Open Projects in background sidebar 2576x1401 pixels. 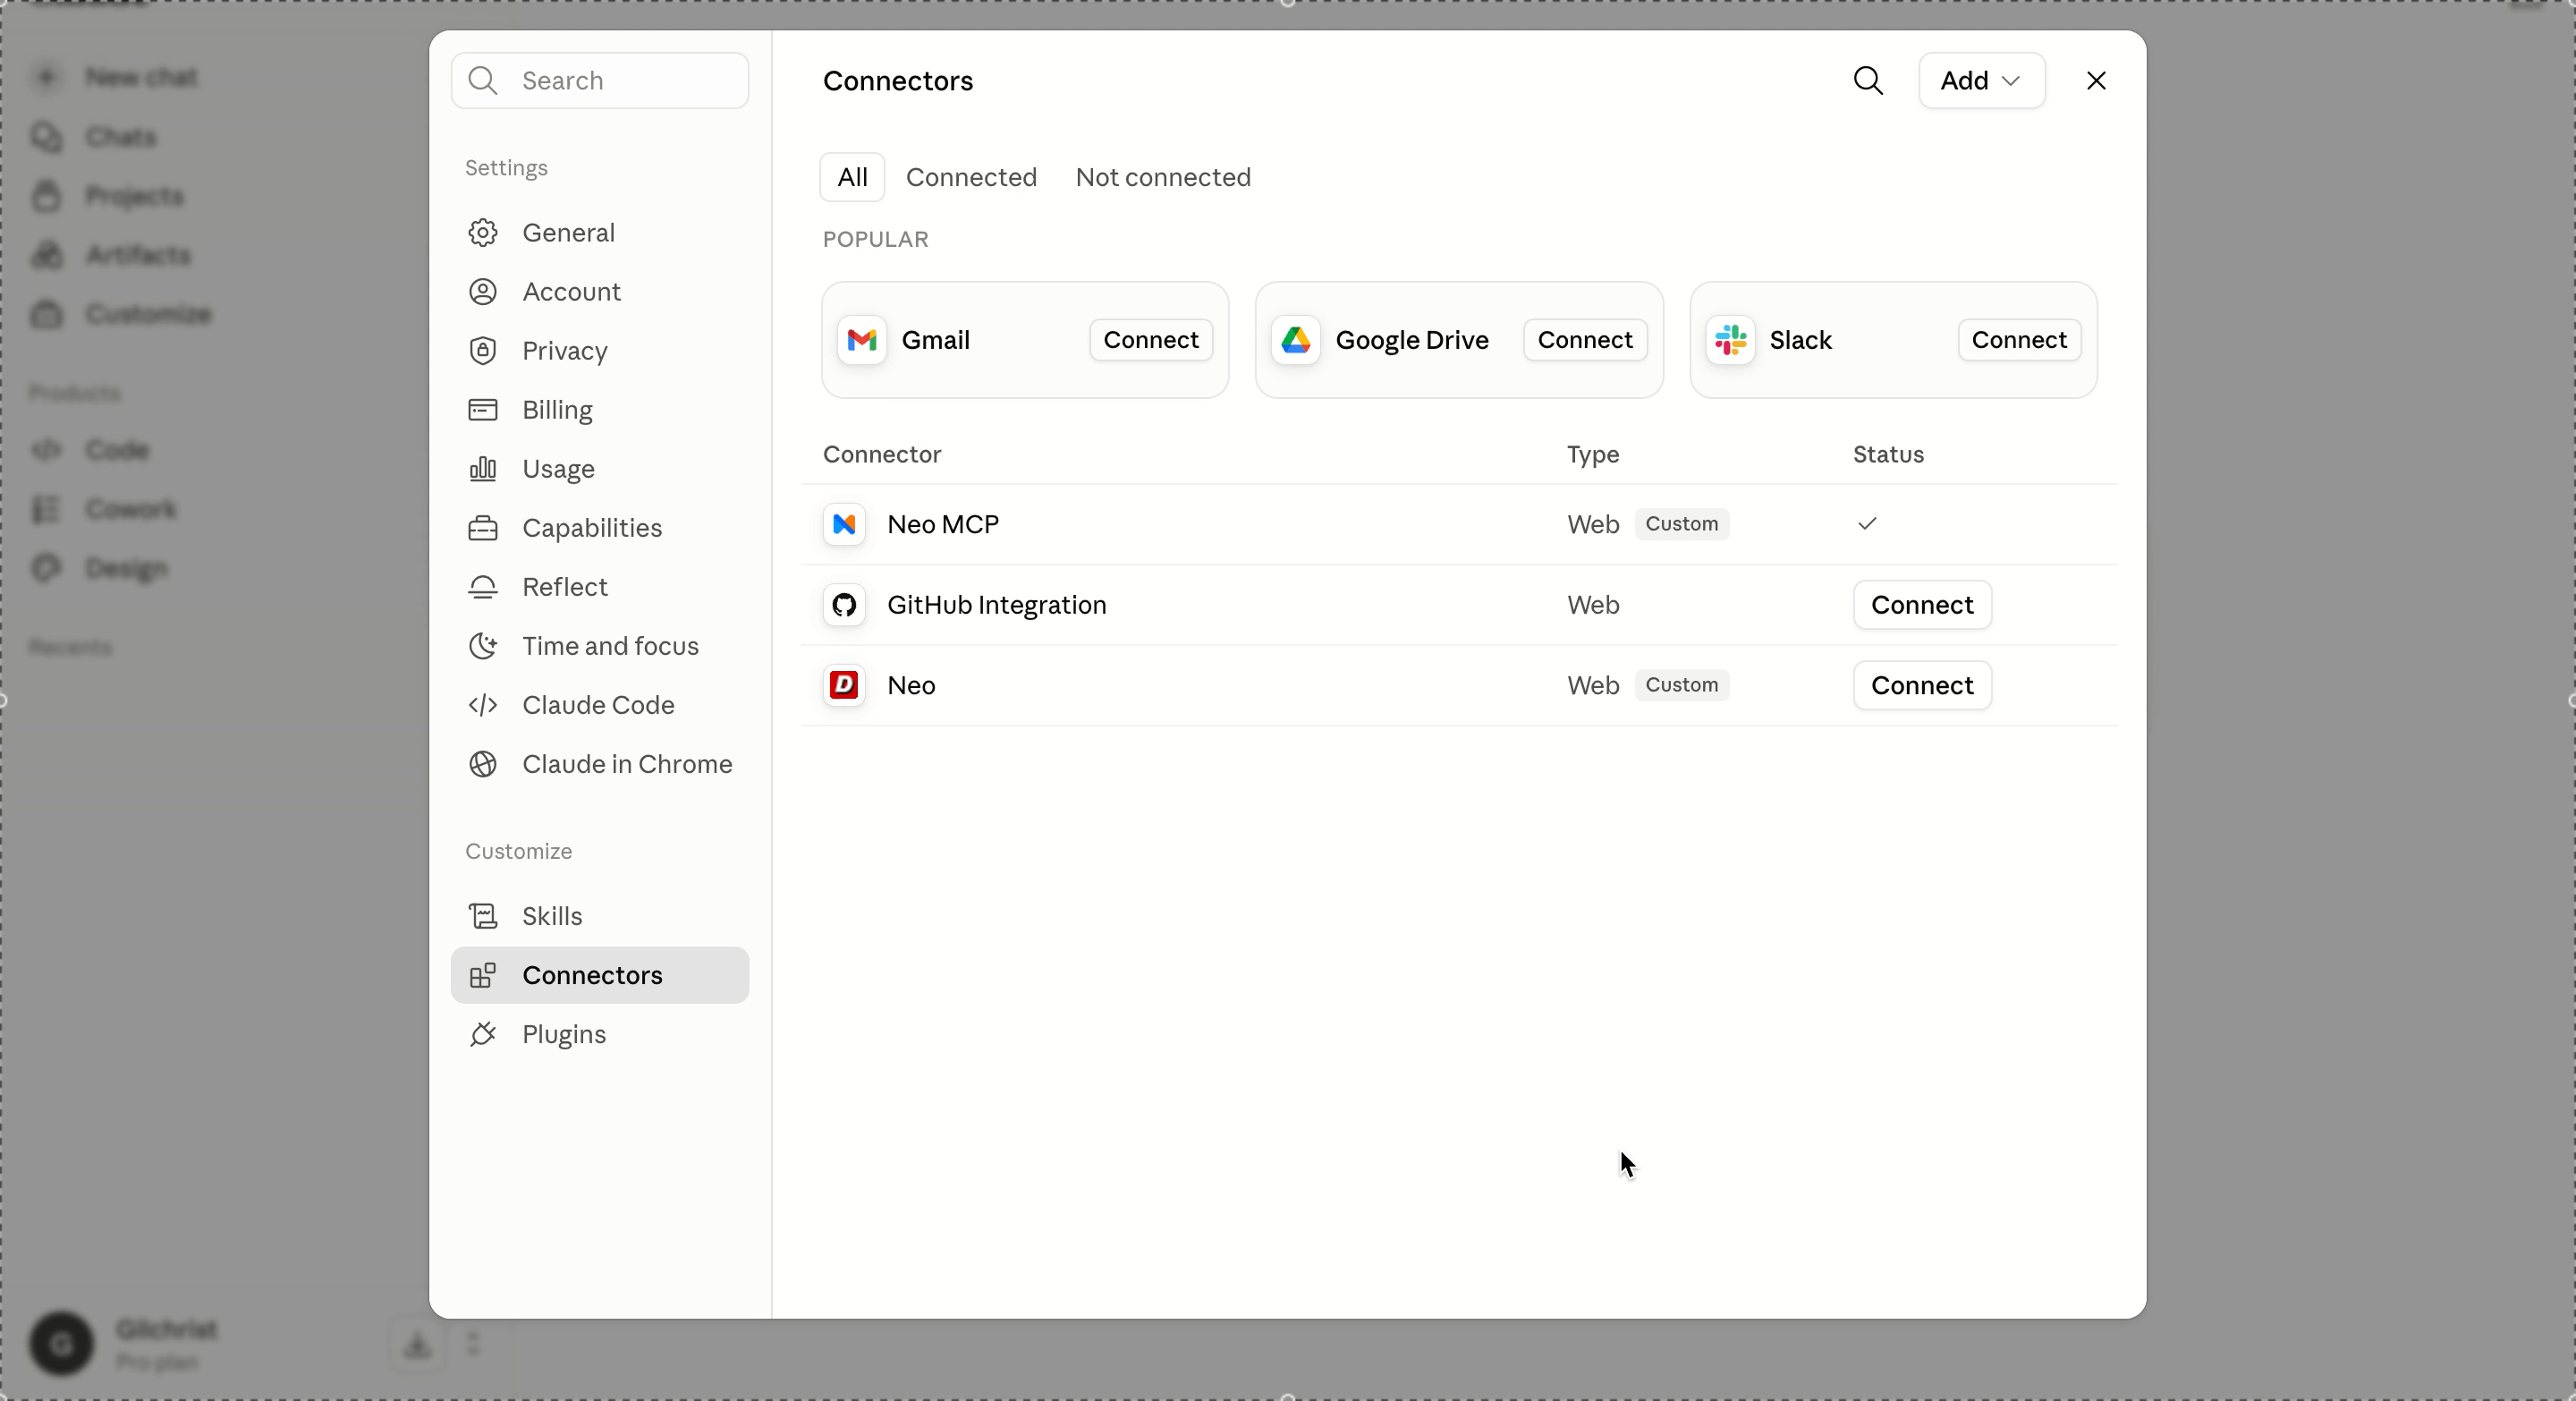coord(134,195)
